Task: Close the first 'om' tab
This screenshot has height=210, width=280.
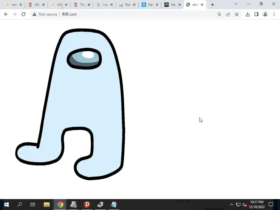Action: [x=21, y=5]
